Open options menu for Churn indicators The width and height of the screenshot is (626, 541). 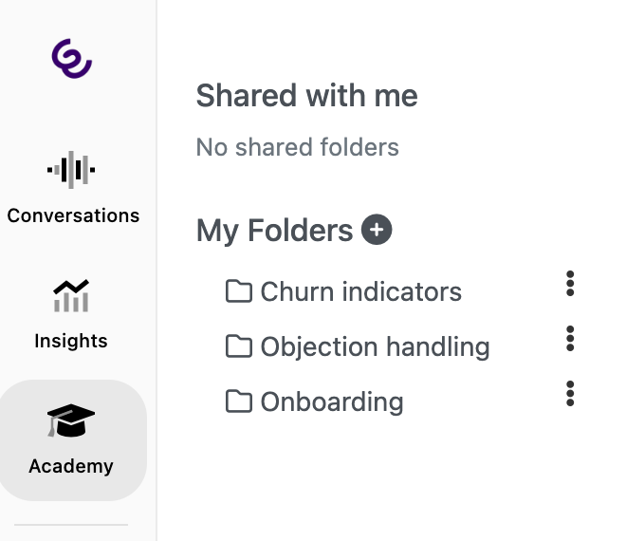point(570,283)
